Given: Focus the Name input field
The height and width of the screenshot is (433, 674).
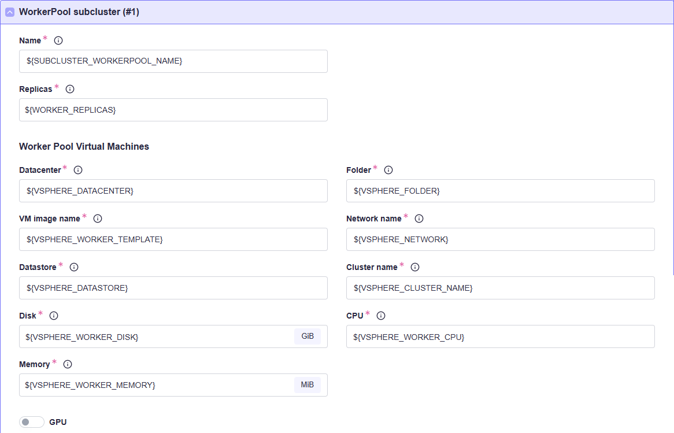Looking at the screenshot, I should 173,61.
